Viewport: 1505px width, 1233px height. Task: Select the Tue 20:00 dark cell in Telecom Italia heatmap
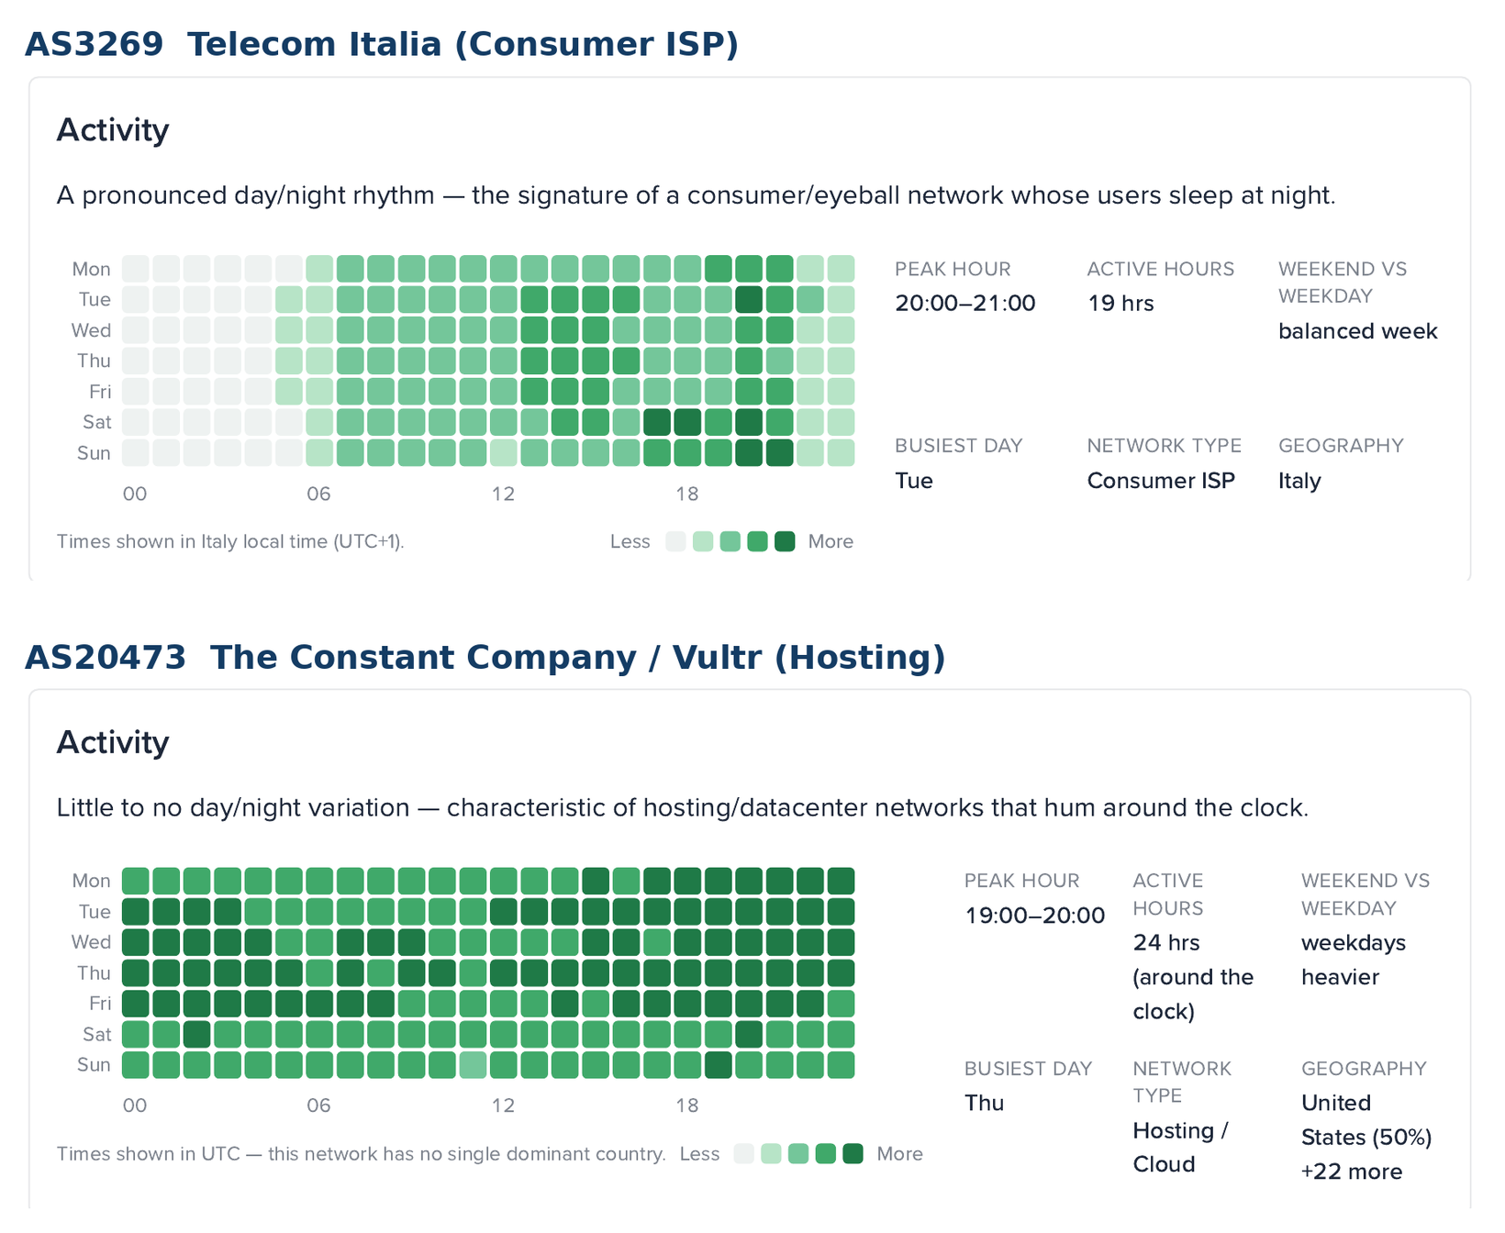(750, 300)
